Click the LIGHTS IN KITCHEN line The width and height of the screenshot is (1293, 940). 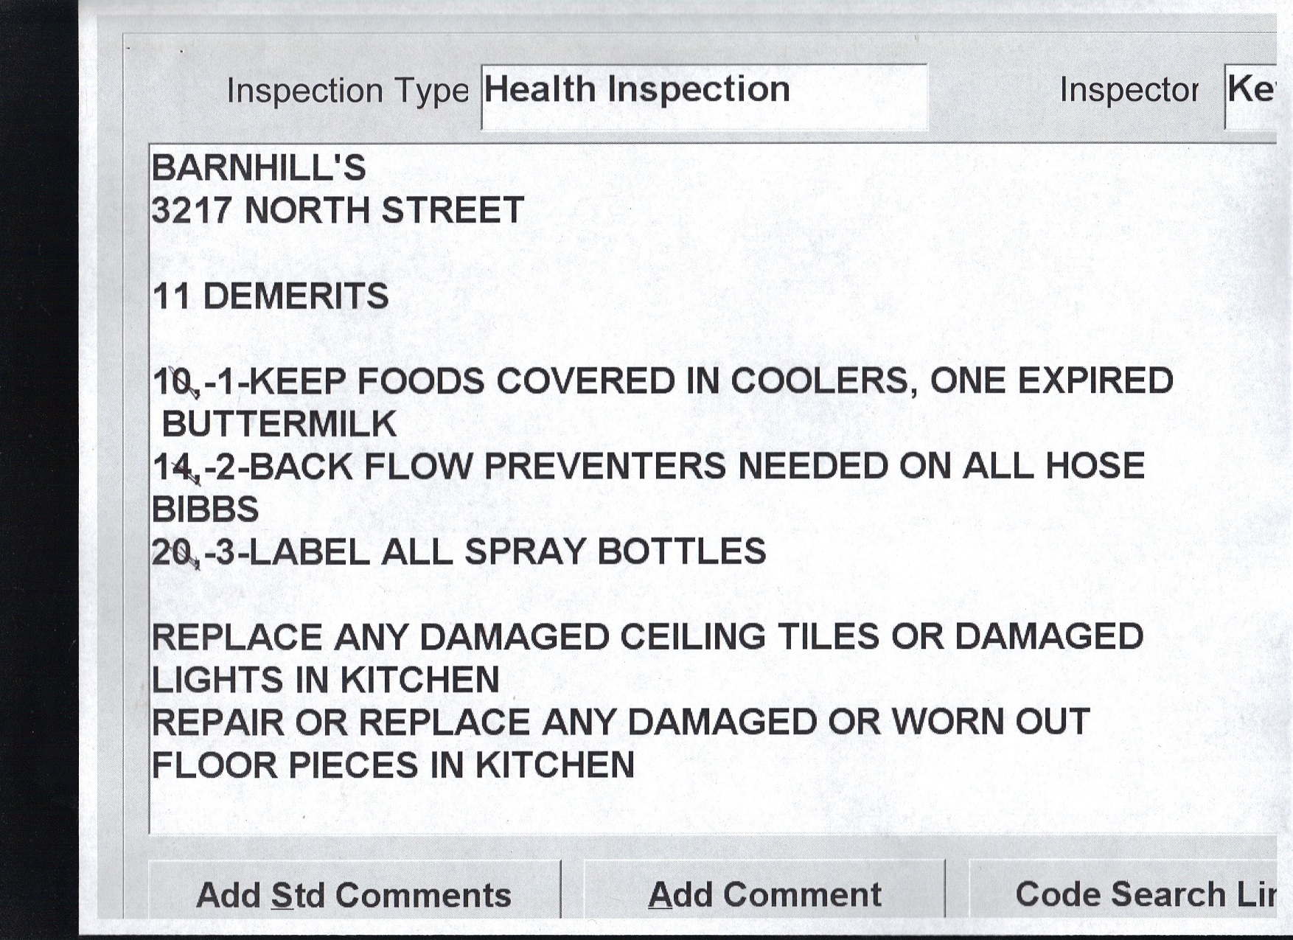pos(326,680)
